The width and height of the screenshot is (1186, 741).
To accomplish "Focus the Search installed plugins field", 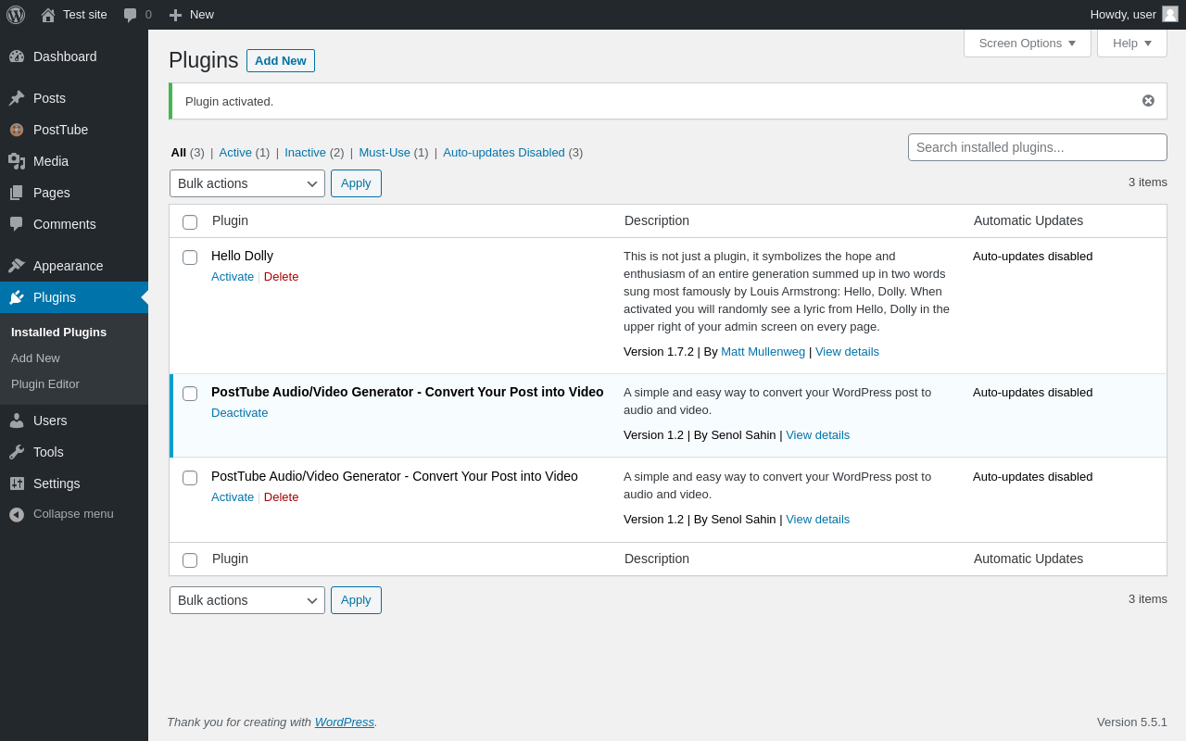I will 1038,147.
